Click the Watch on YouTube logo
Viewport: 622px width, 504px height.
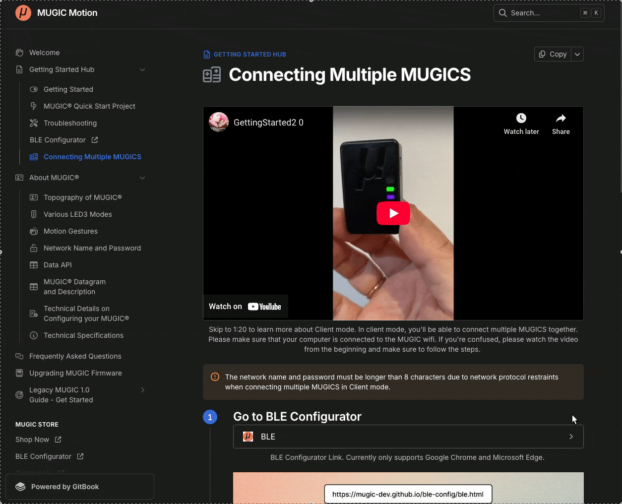click(264, 307)
